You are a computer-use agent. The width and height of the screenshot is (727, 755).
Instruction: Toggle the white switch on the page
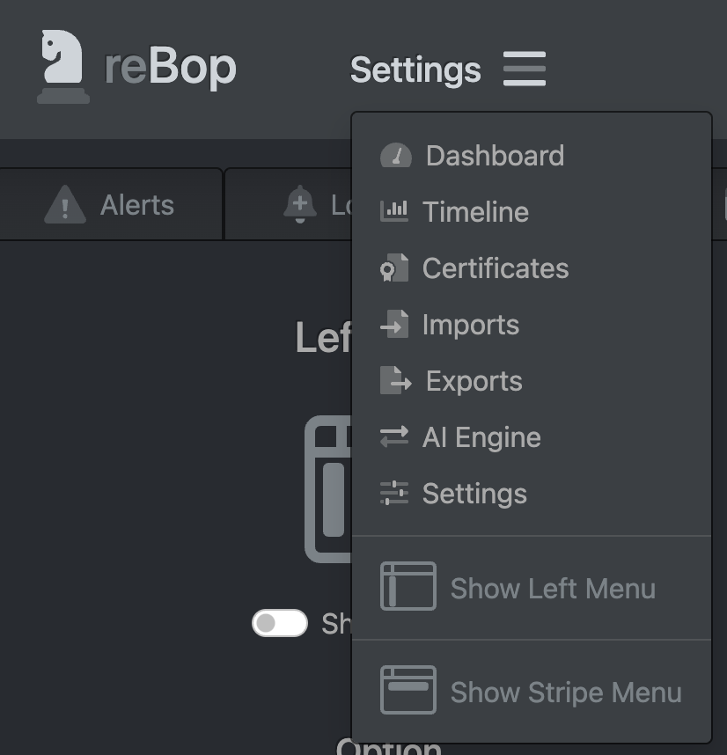(279, 623)
